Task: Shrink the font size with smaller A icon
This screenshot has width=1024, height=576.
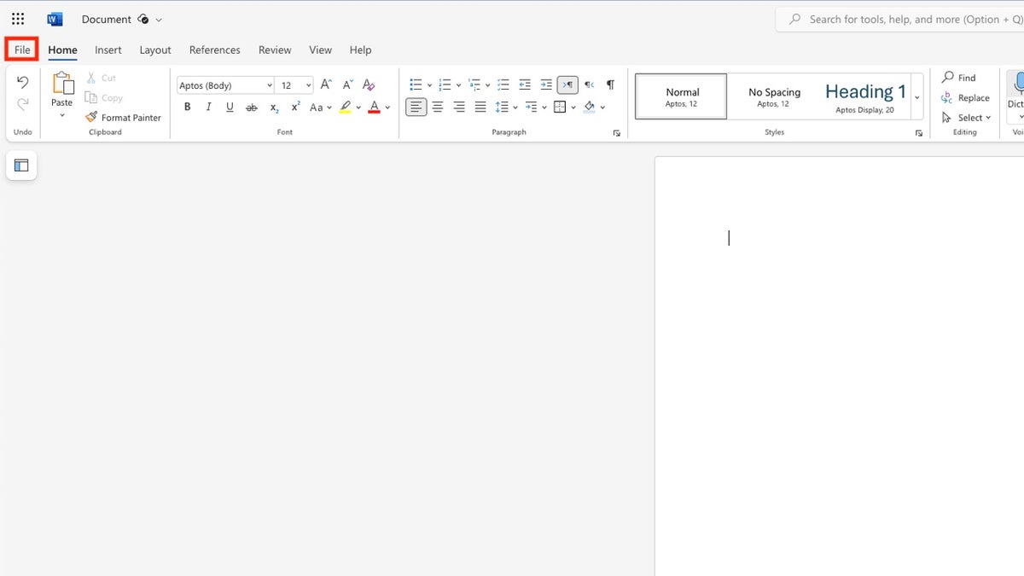Action: click(x=347, y=84)
